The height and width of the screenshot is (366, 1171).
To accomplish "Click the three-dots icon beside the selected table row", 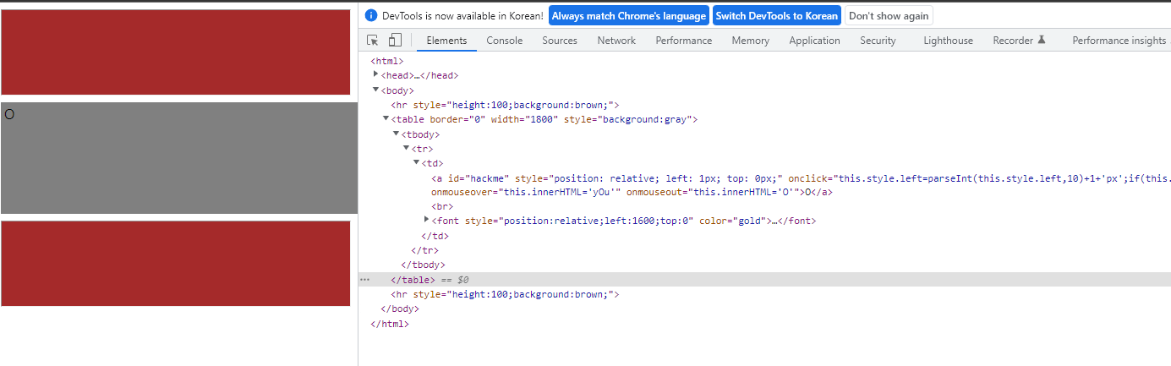I will (364, 280).
